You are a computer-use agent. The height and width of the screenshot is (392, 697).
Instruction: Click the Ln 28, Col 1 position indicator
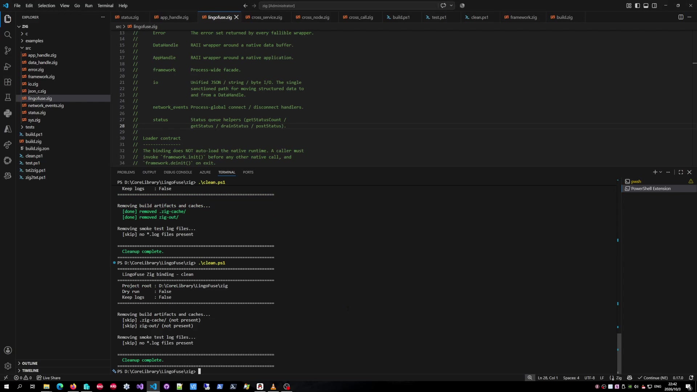(x=548, y=378)
